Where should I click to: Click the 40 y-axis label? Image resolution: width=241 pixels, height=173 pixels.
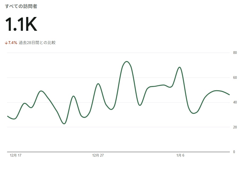point(235,102)
